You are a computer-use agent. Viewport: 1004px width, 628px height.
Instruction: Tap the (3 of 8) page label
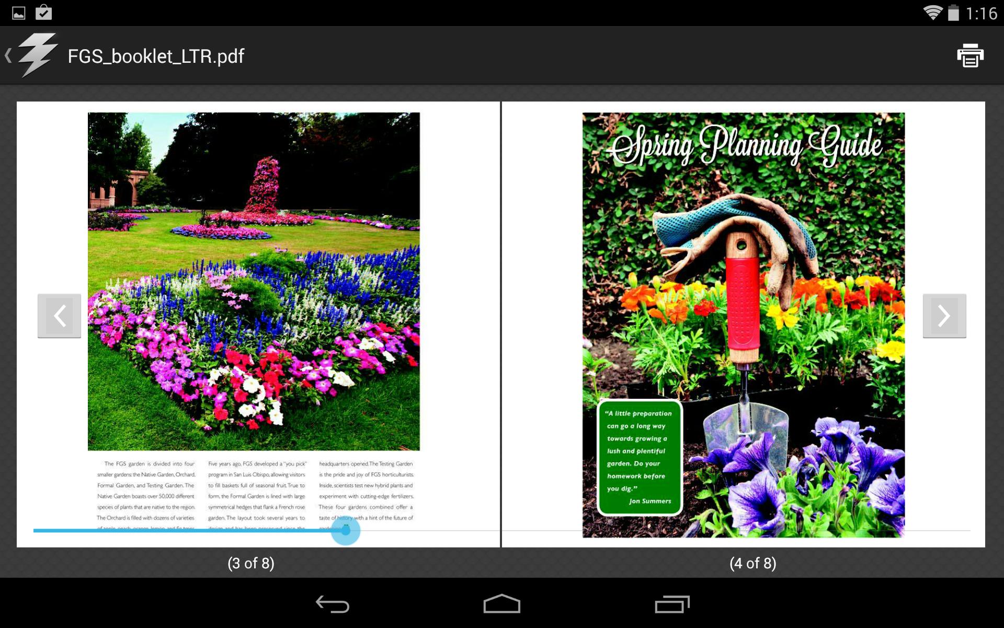(x=251, y=563)
